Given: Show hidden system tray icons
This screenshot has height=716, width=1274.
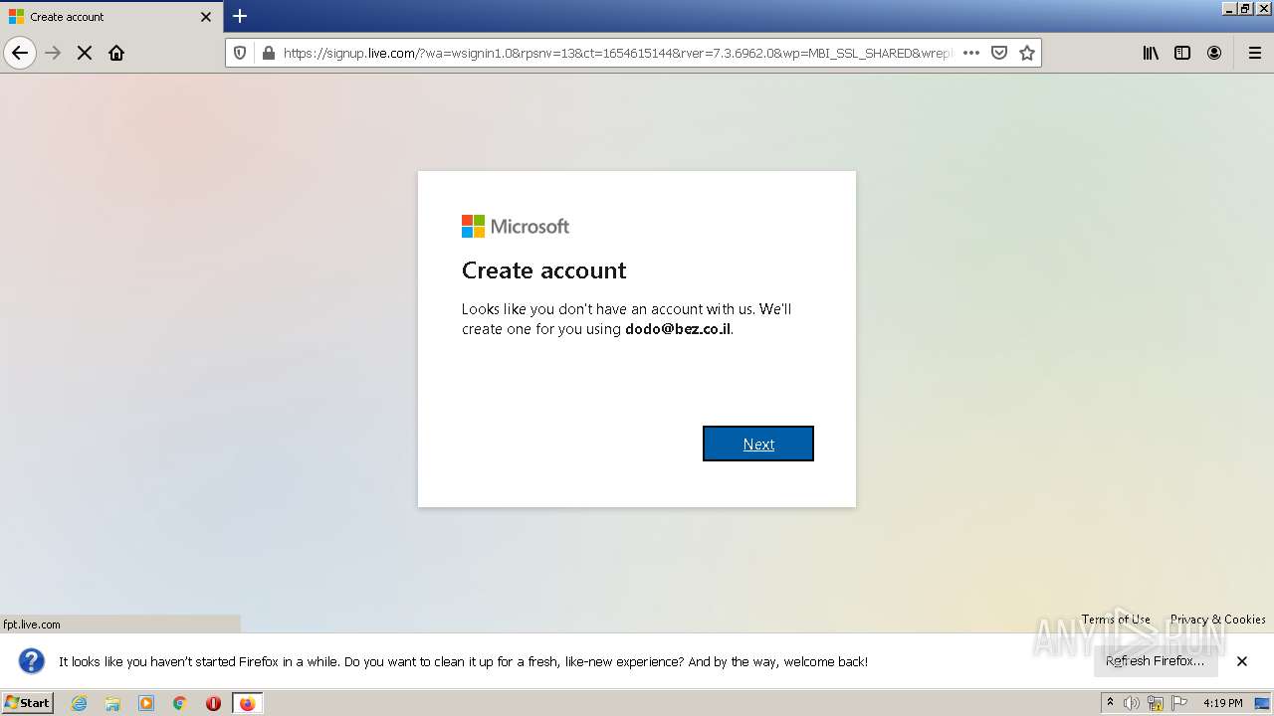Looking at the screenshot, I should point(1110,703).
